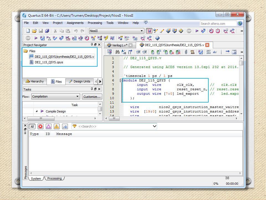Click the Customize... button
Viewport: 266px width, 200px height.
[92, 97]
